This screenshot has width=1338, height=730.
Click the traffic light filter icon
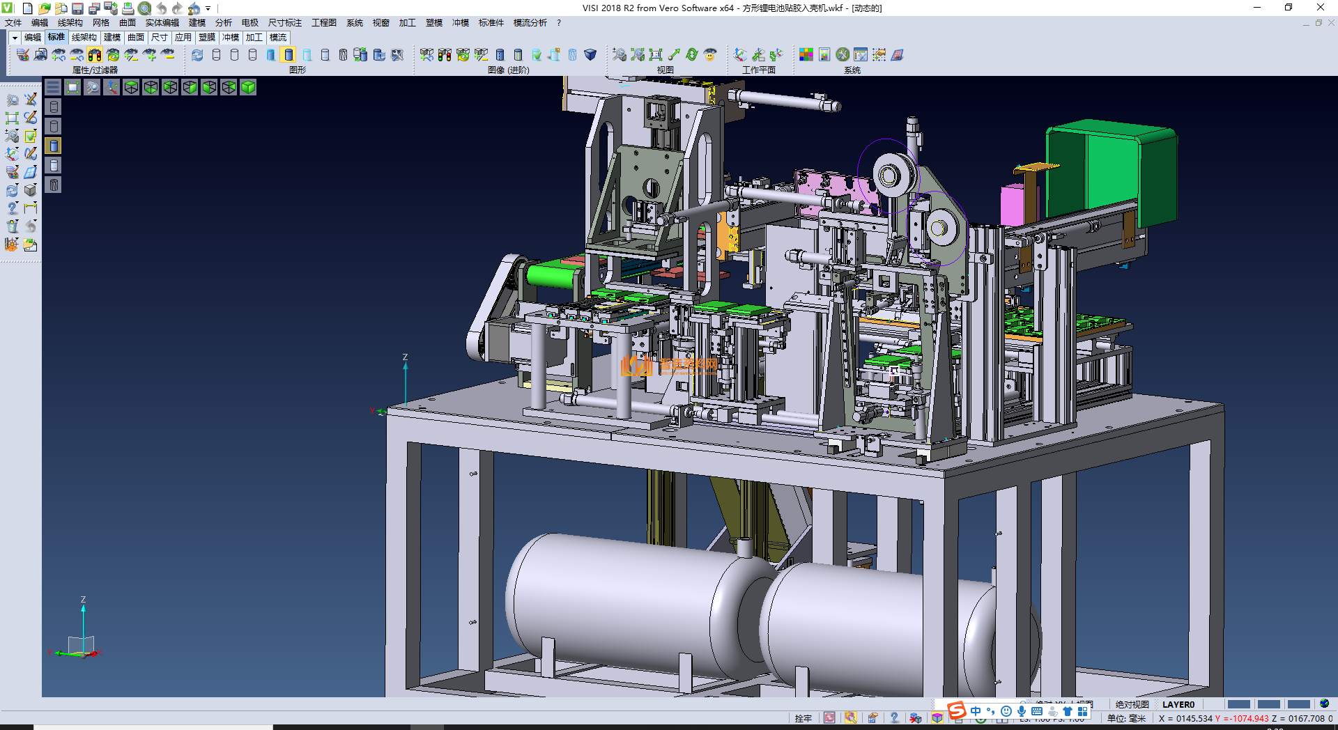point(95,55)
